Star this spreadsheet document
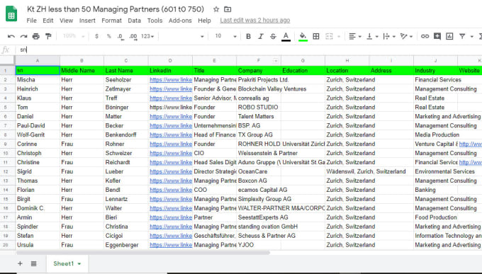Image resolution: width=482 pixels, height=274 pixels. (216, 9)
